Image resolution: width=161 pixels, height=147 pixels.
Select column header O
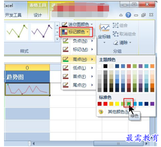click(x=27, y=68)
